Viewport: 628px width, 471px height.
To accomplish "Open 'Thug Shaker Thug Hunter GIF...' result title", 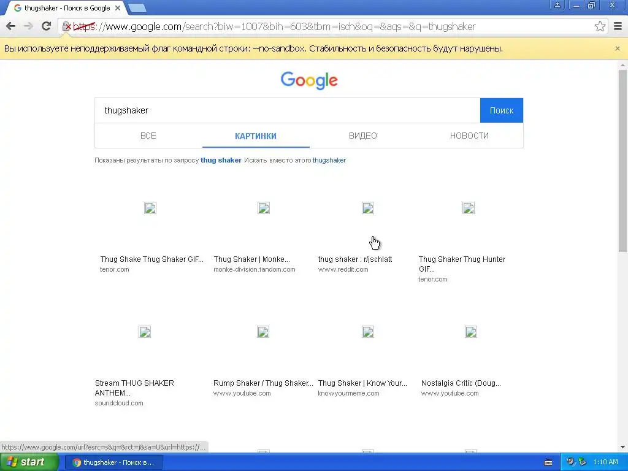I will coord(462,264).
